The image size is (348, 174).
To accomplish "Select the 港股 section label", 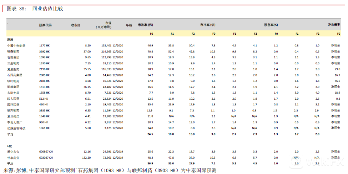I will [x=10, y=40].
